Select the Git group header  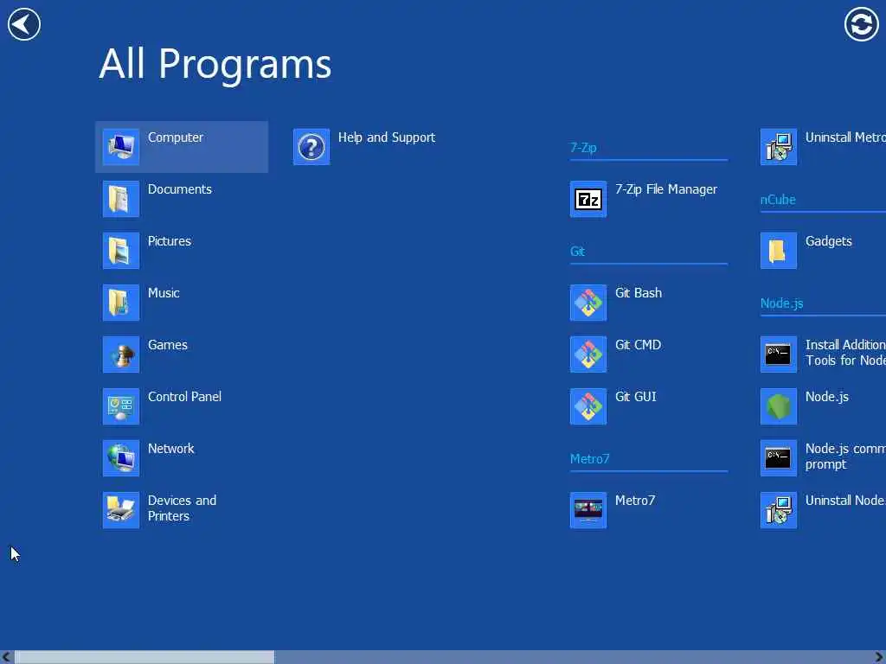pos(577,252)
